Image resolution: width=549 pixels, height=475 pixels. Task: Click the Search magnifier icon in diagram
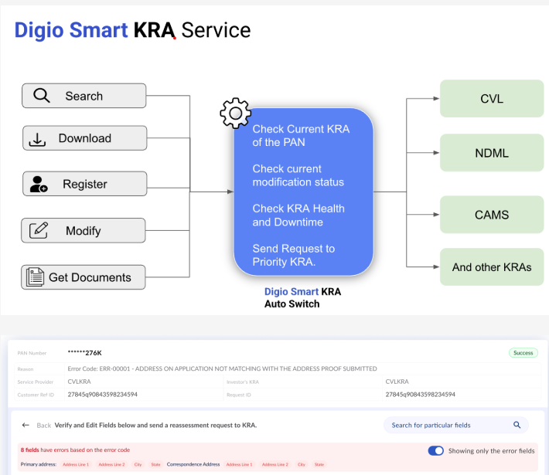click(x=42, y=96)
